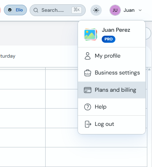Image resolution: width=152 pixels, height=167 pixels.
Task: Open My profile menu item
Action: click(111, 56)
